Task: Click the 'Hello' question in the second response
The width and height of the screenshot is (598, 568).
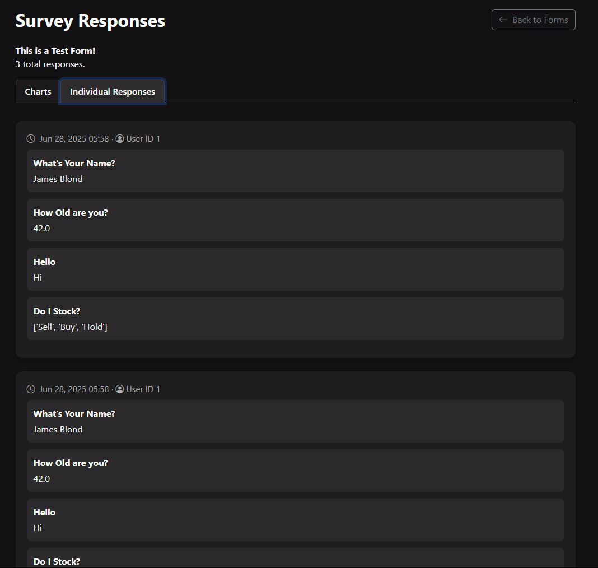Action: (x=44, y=513)
